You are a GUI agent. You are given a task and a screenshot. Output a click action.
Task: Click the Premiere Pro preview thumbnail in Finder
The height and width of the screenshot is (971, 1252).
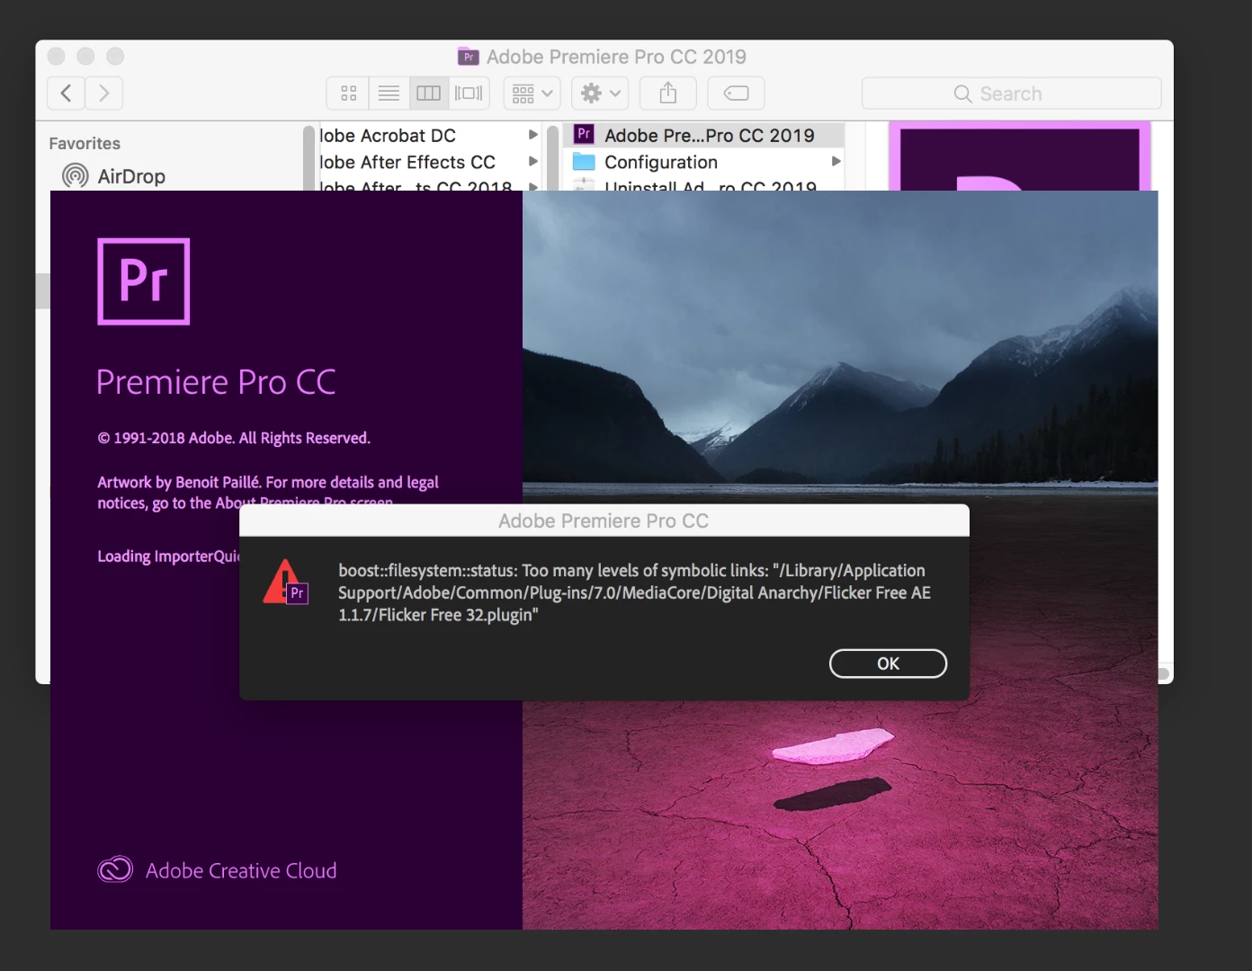(x=1020, y=156)
